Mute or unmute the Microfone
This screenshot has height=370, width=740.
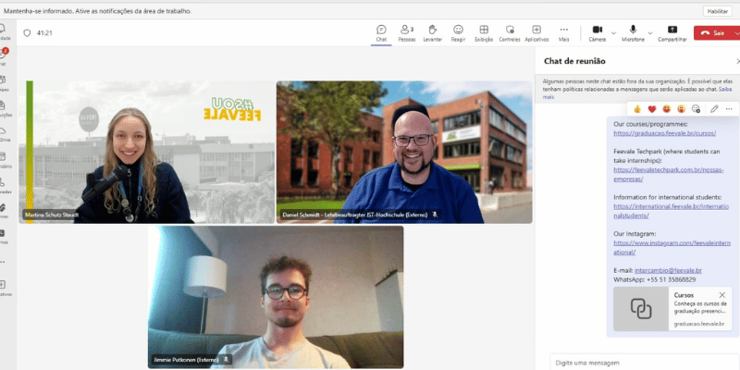click(x=633, y=31)
